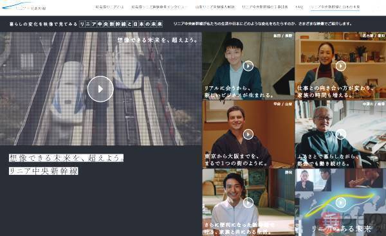Open the 超電導リニア体験乗車インタビュー menu item
The height and width of the screenshot is (236, 386).
160,7
